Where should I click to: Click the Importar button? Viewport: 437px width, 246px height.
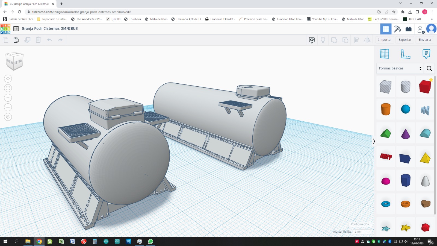(385, 40)
